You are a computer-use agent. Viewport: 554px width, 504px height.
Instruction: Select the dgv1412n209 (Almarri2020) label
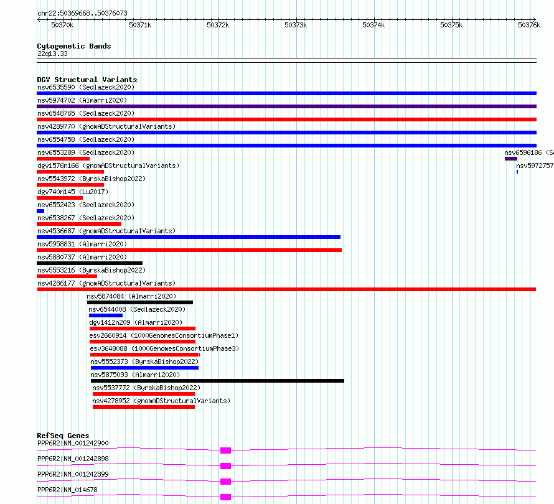[136, 322]
